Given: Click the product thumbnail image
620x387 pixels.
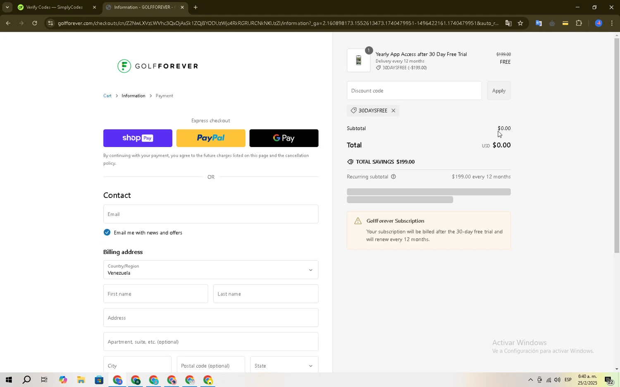Looking at the screenshot, I should tap(358, 61).
